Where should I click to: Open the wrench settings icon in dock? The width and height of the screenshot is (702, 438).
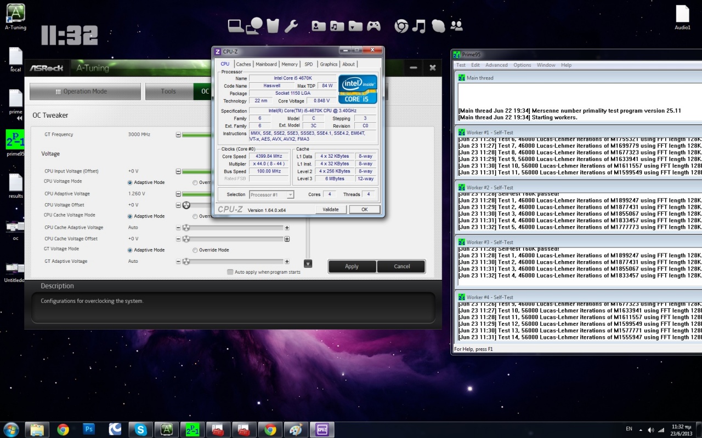(291, 26)
